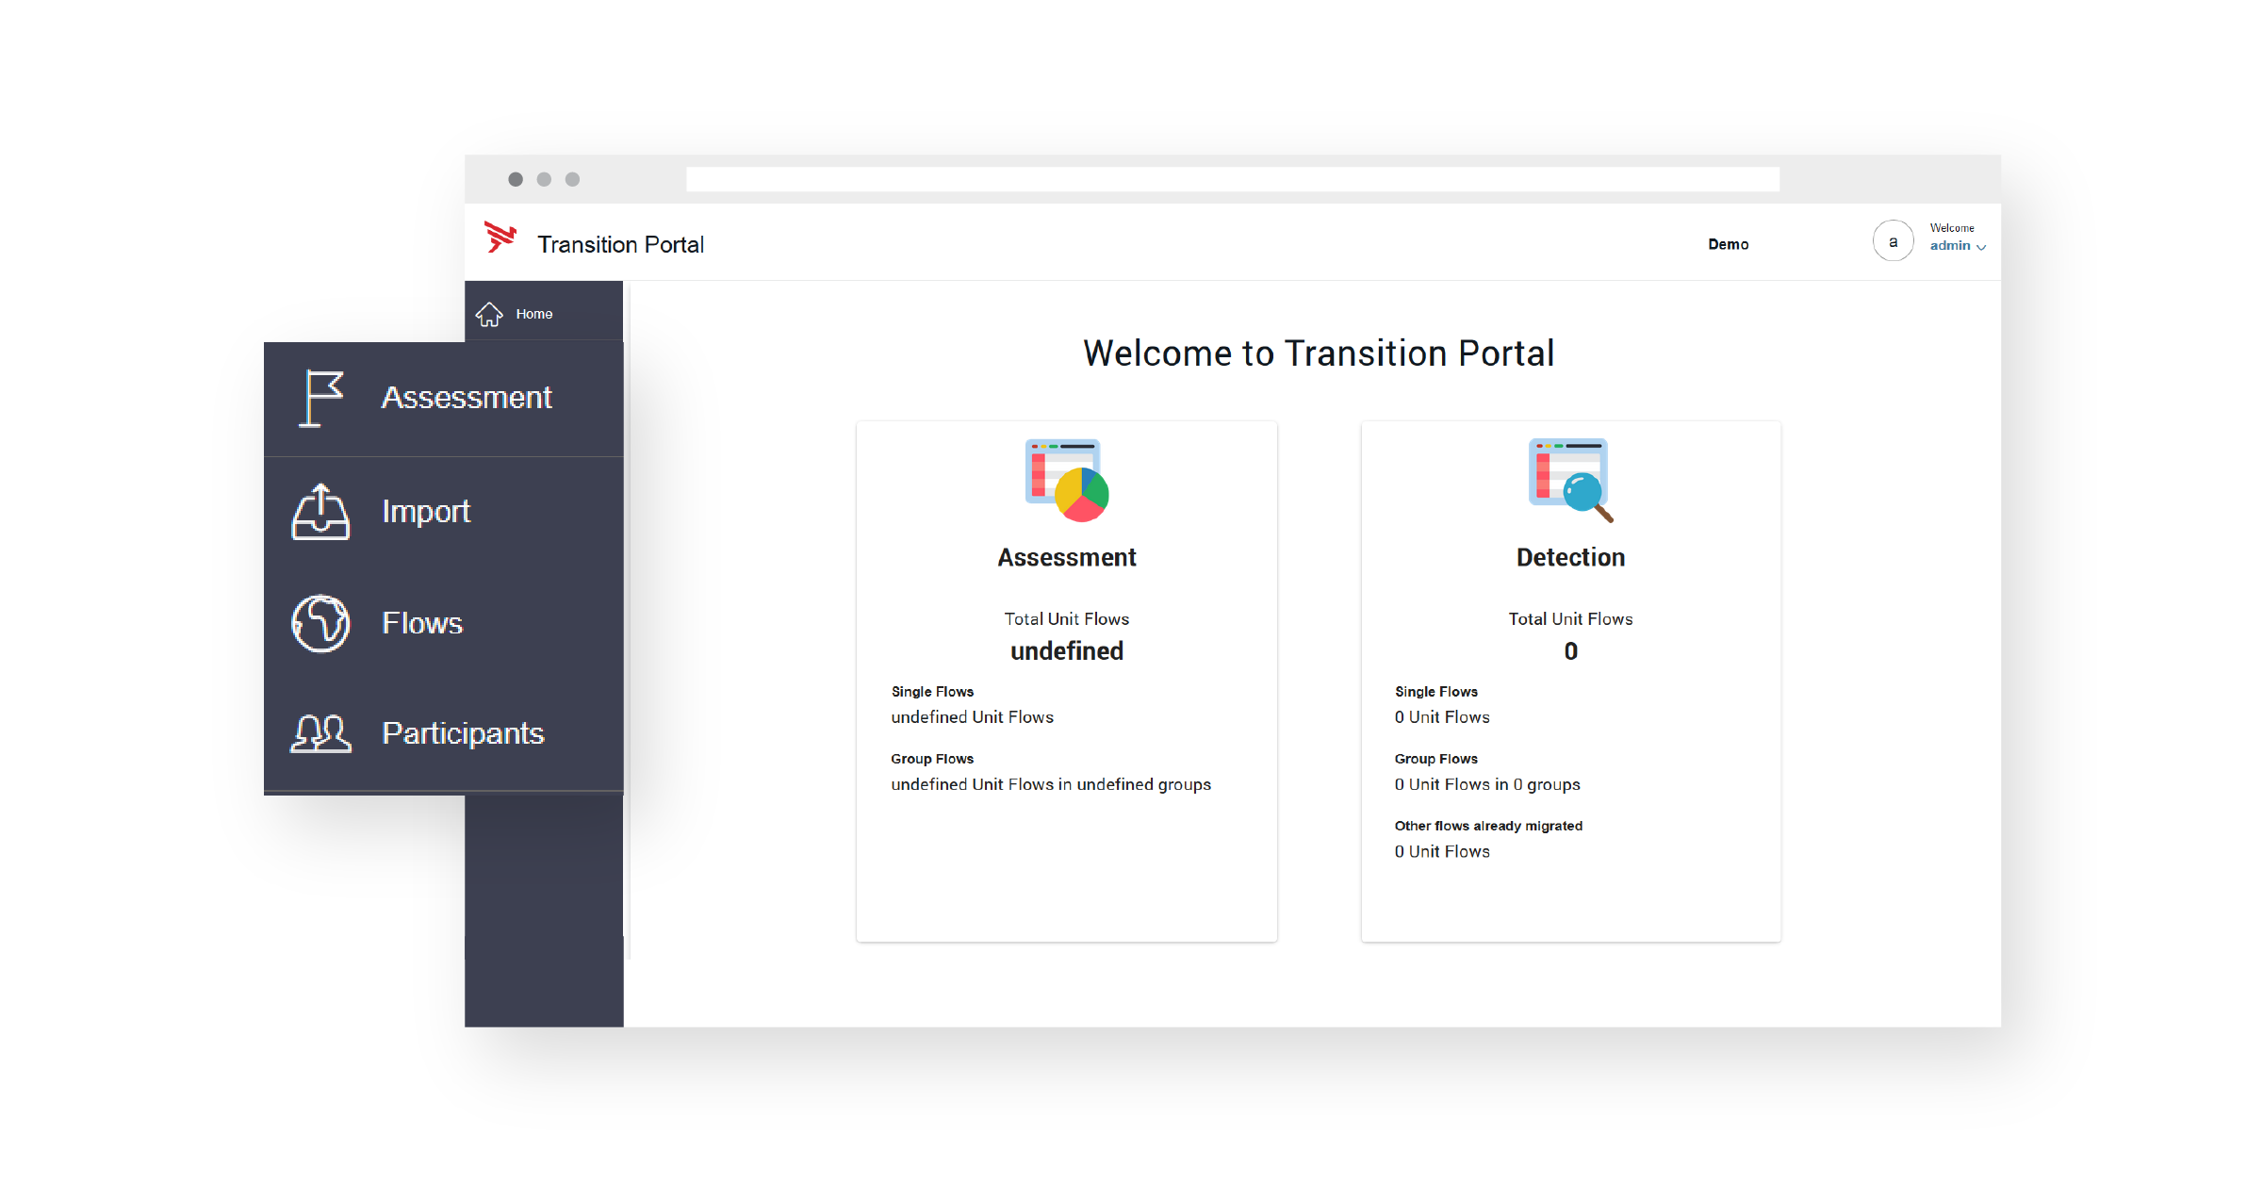This screenshot has height=1182, width=2263.
Task: Click 'Group Flows' label in Assessment card
Action: click(x=932, y=759)
